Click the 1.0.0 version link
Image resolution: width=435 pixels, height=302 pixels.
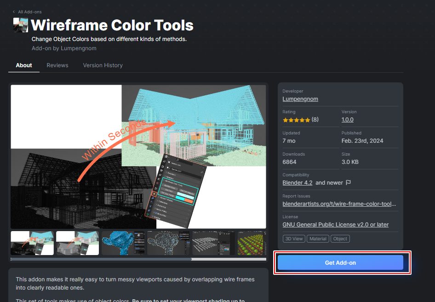click(347, 120)
